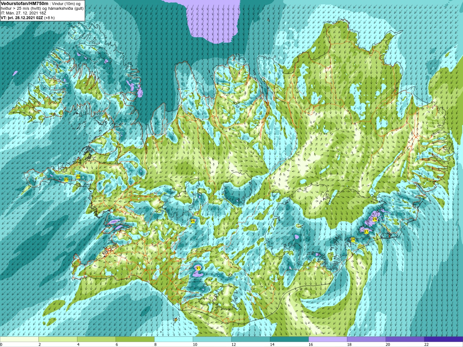
Task: Click the legend scale label "8"
Action: pos(156,345)
